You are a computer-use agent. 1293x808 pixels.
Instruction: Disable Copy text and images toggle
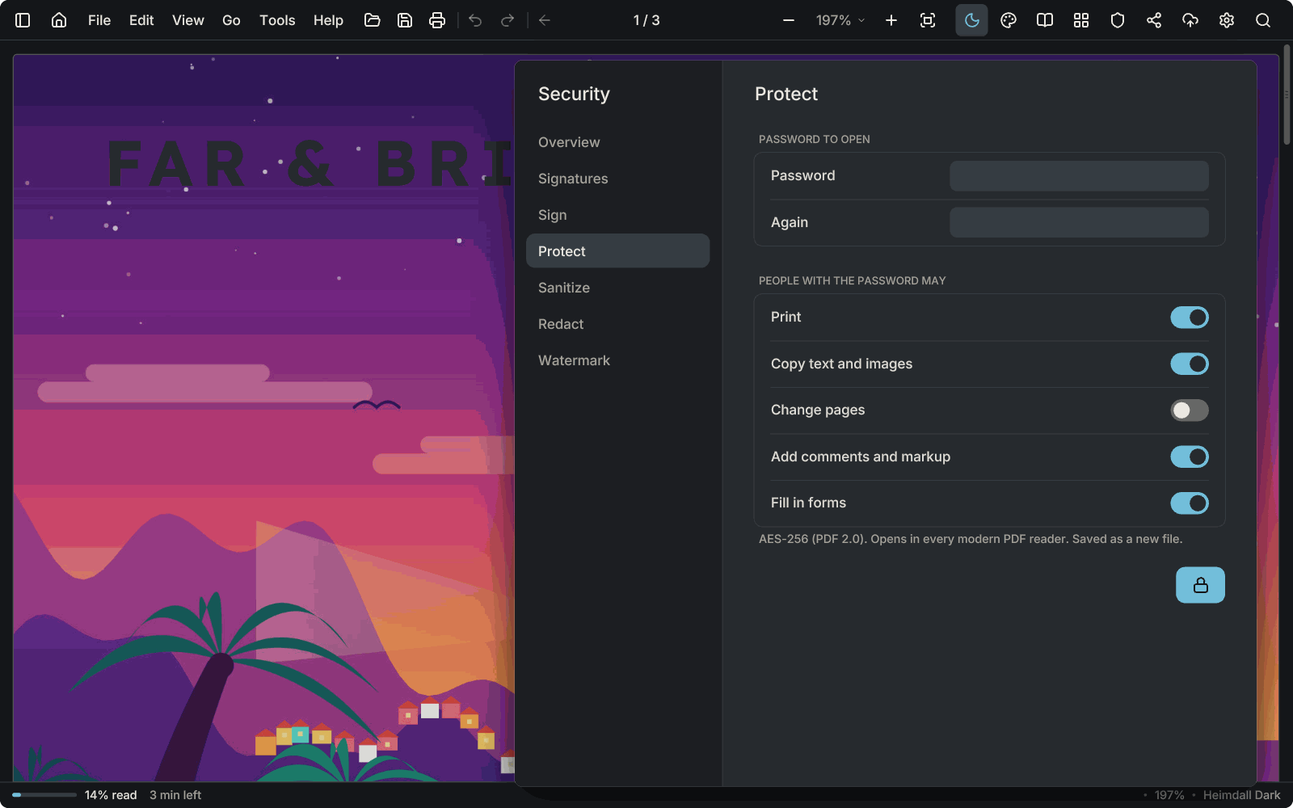click(1190, 364)
